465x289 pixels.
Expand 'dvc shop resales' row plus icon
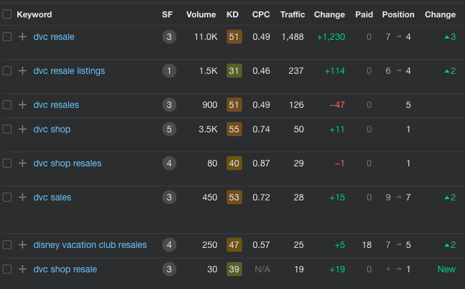pyautogui.click(x=23, y=163)
